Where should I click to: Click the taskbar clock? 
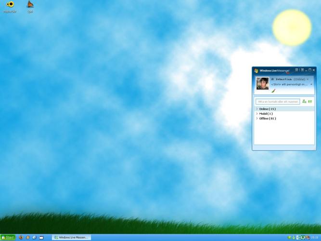[x=314, y=238]
